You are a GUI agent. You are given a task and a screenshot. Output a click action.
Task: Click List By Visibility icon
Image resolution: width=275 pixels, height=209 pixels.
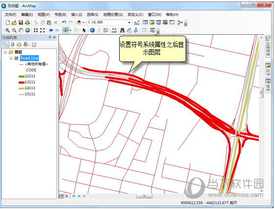tap(19, 44)
